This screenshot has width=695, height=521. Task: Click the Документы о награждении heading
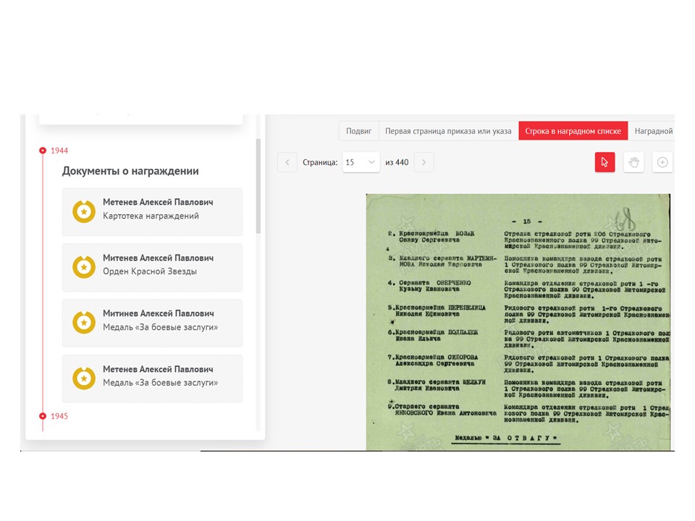click(x=130, y=171)
